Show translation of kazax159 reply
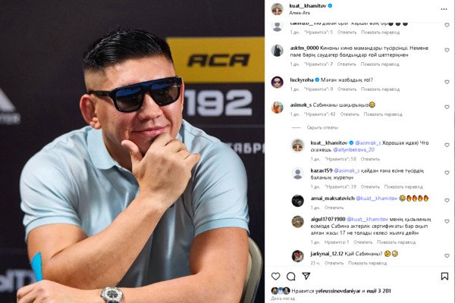Viewport: 455px width, 303px height. pyautogui.click(x=403, y=187)
